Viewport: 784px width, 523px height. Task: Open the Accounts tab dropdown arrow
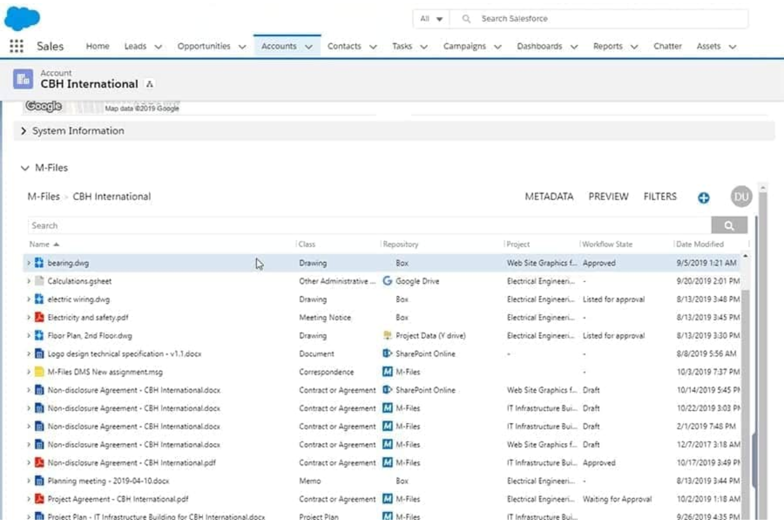click(309, 46)
